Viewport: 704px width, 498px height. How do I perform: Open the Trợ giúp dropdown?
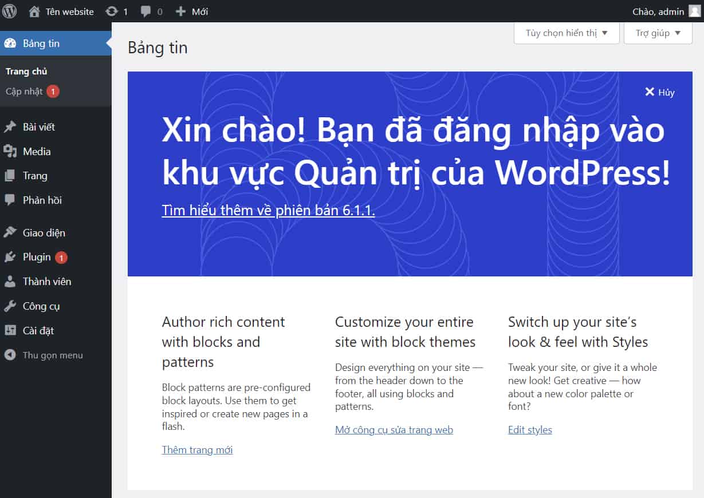point(657,33)
